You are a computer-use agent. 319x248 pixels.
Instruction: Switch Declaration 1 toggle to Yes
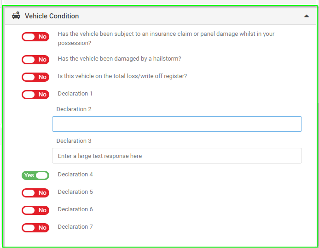[35, 95]
